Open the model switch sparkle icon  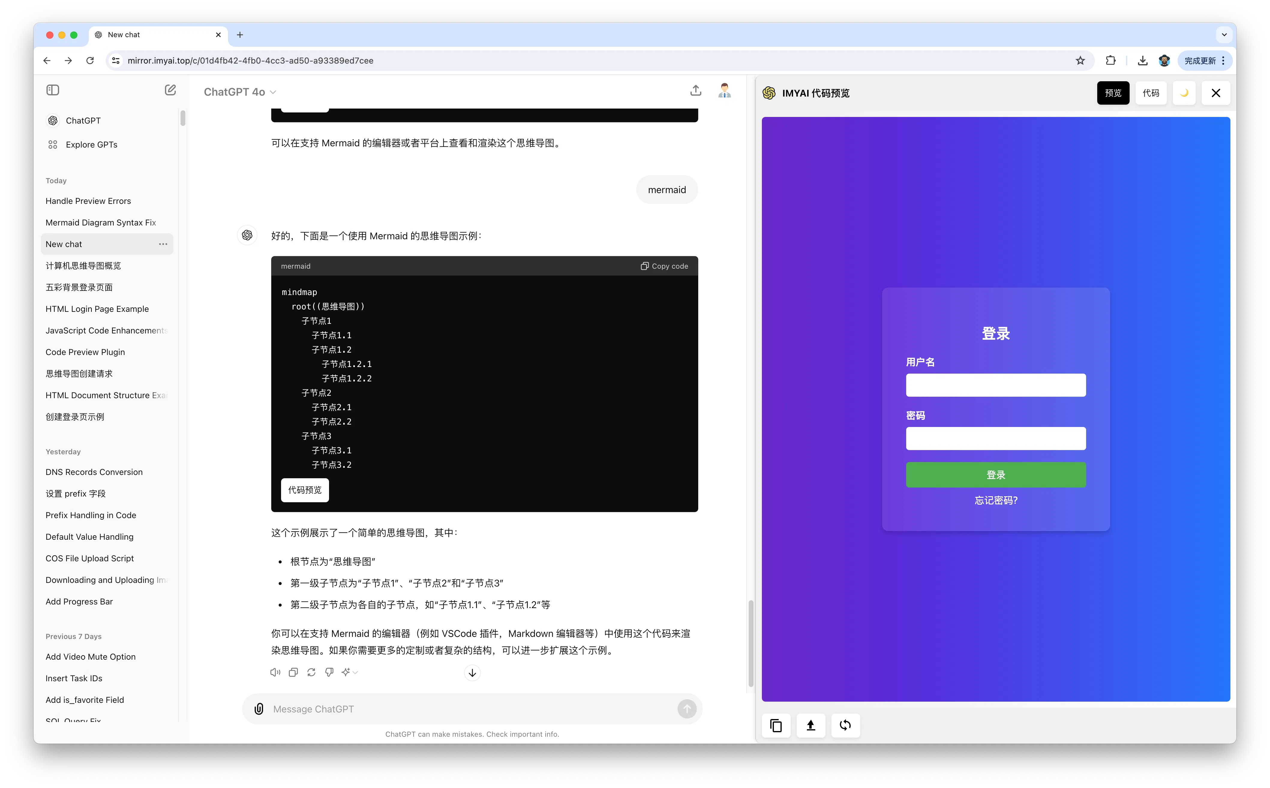349,672
